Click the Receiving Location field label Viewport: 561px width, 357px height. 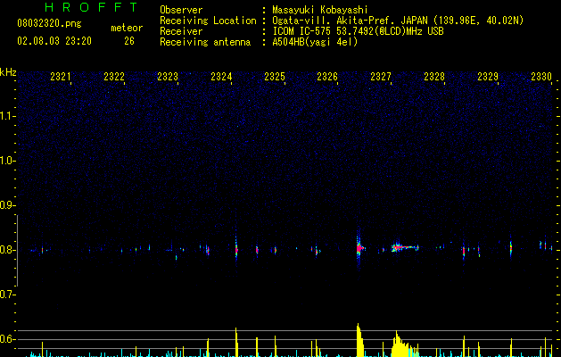208,21
